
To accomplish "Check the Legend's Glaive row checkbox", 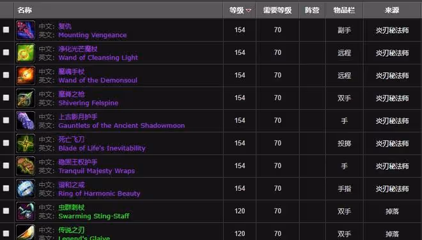I will (6, 233).
